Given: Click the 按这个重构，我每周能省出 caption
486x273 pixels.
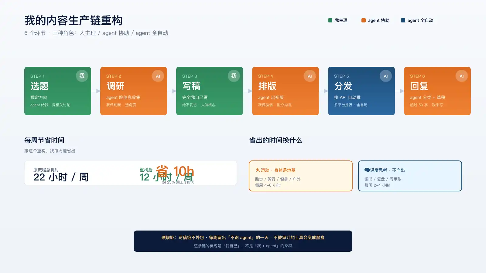Looking at the screenshot, I should click(50, 151).
